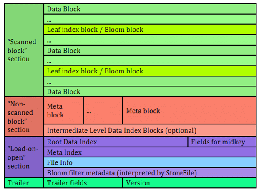Click the topmost Data Block row
Viewport: 259px width, 190px height.
[150, 9]
